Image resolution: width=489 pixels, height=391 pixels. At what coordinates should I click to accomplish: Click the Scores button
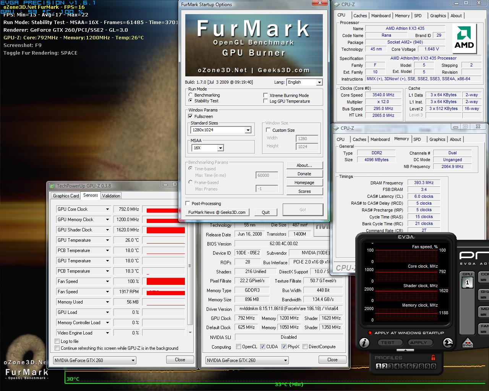point(304,191)
